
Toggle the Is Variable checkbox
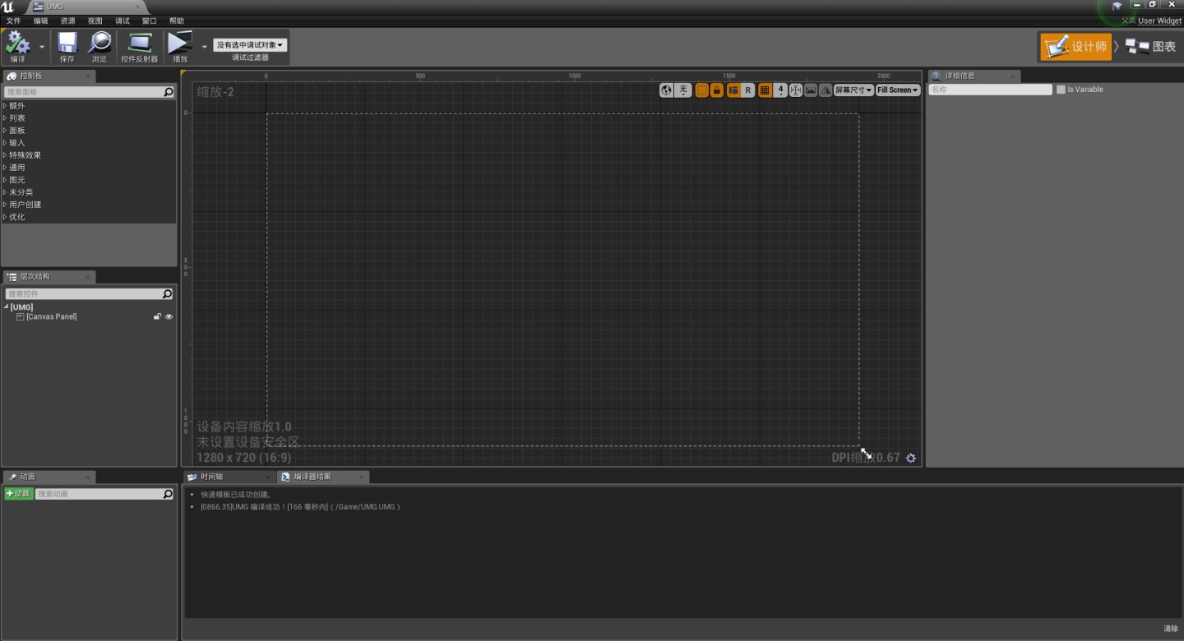click(x=1061, y=90)
